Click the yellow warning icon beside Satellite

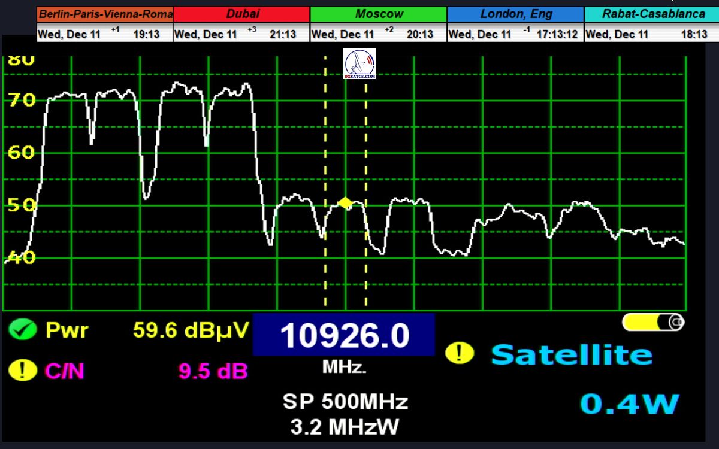(459, 353)
